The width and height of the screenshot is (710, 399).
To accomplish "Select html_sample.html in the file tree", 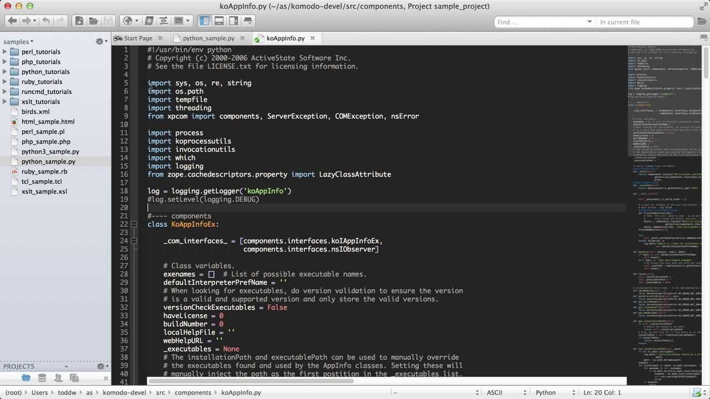I will coord(48,121).
